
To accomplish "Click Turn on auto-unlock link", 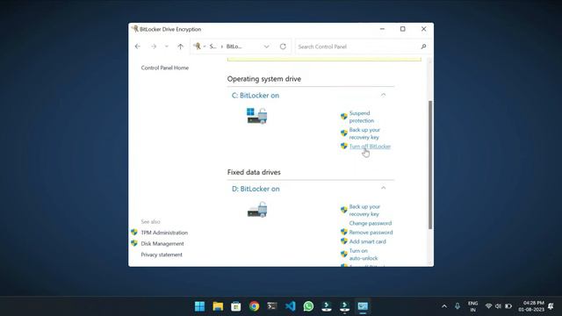I will click(364, 255).
